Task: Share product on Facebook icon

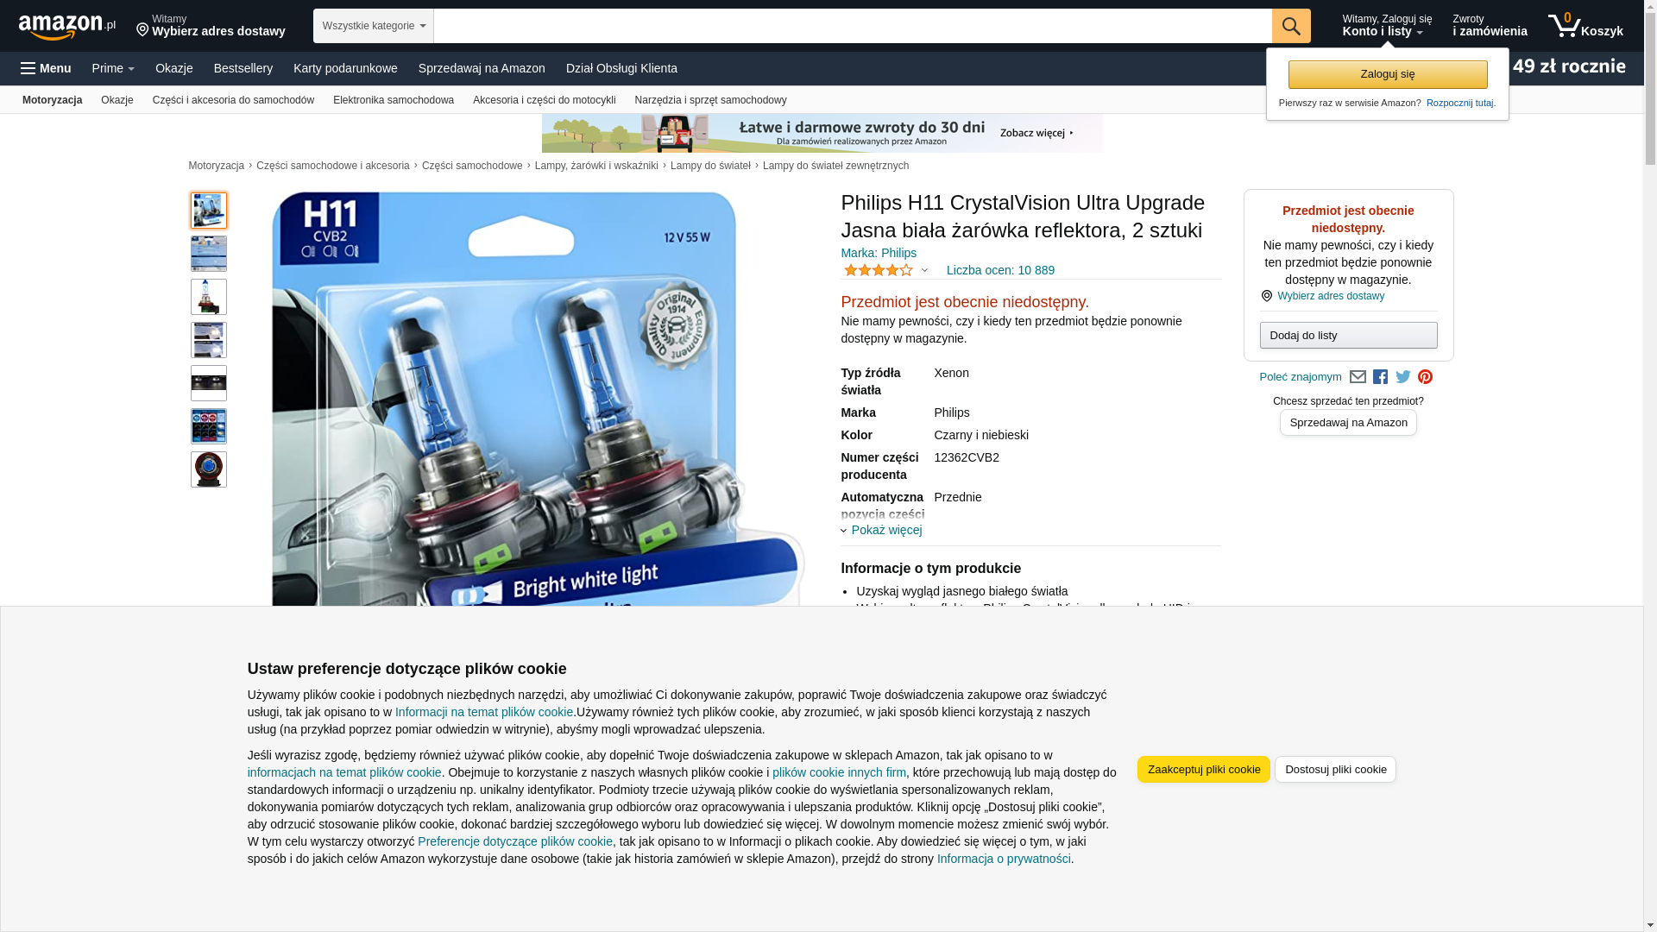Action: (1380, 377)
